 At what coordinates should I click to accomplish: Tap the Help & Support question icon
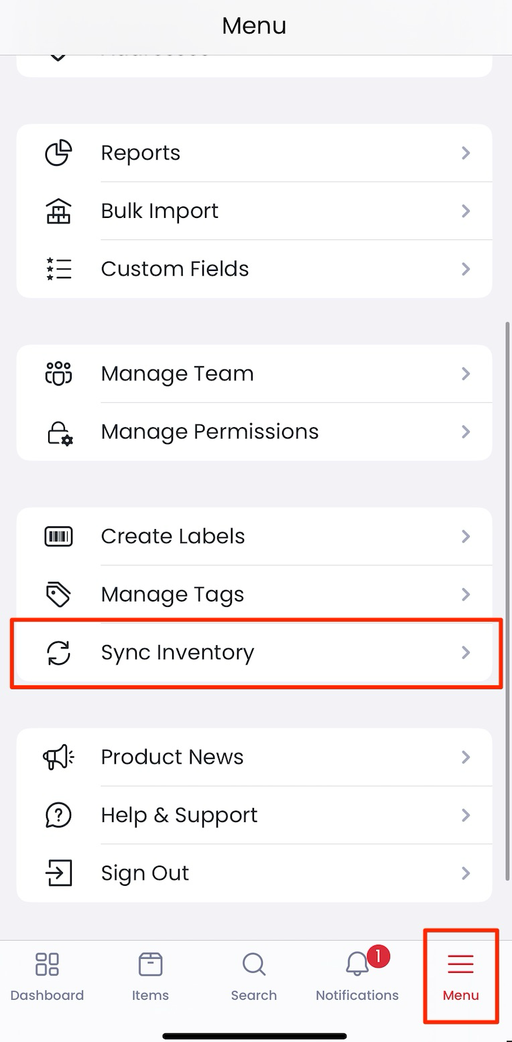point(58,815)
